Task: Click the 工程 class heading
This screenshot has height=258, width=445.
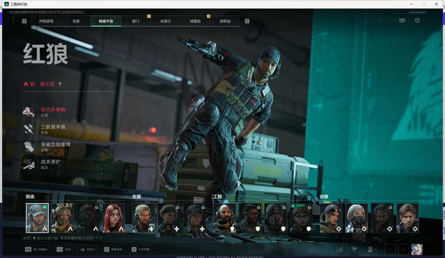Action: point(218,197)
